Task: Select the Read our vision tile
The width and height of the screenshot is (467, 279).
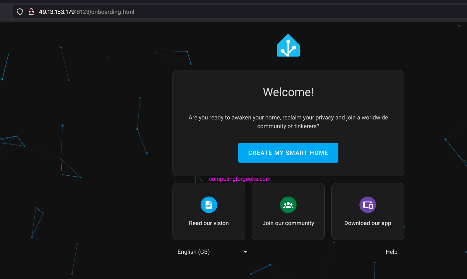Action: point(209,212)
